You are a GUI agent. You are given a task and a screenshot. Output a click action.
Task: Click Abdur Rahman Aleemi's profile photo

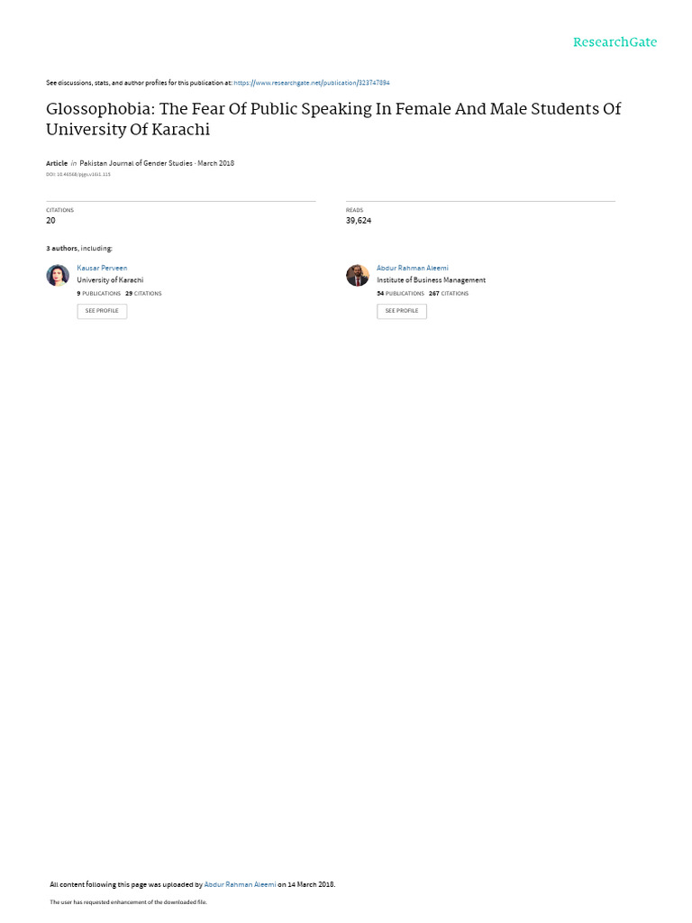click(358, 276)
